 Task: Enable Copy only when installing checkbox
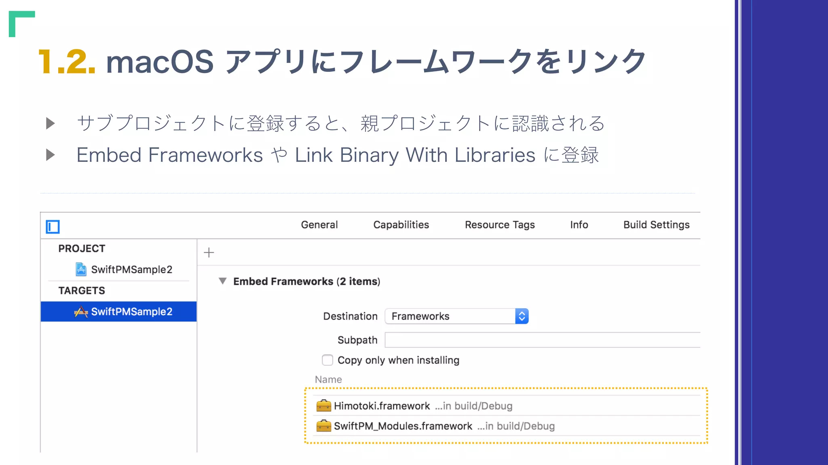[327, 360]
